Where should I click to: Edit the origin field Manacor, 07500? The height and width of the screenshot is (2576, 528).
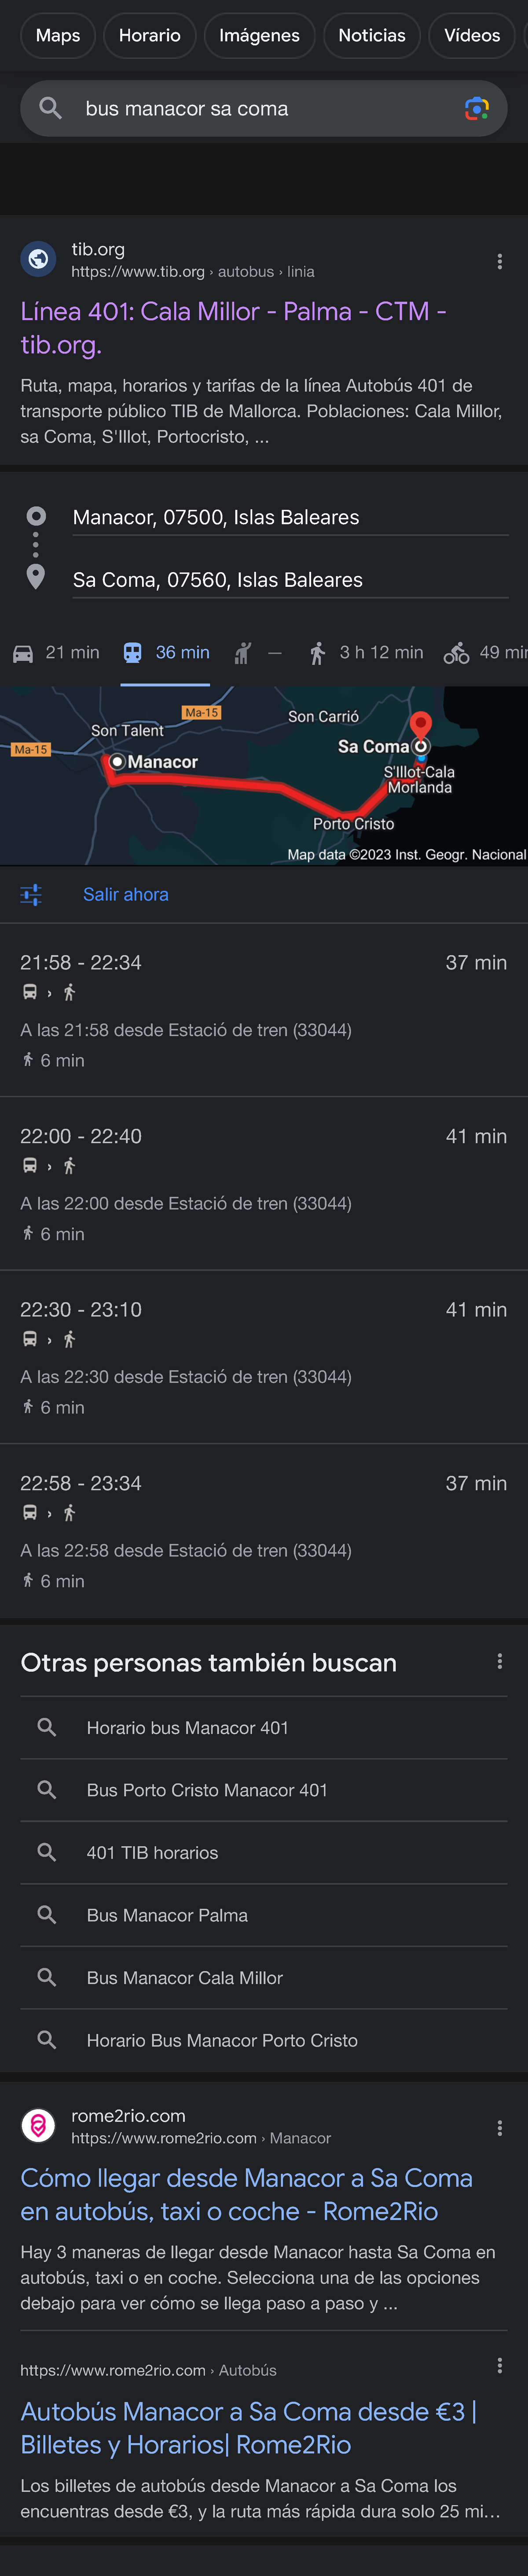[289, 517]
